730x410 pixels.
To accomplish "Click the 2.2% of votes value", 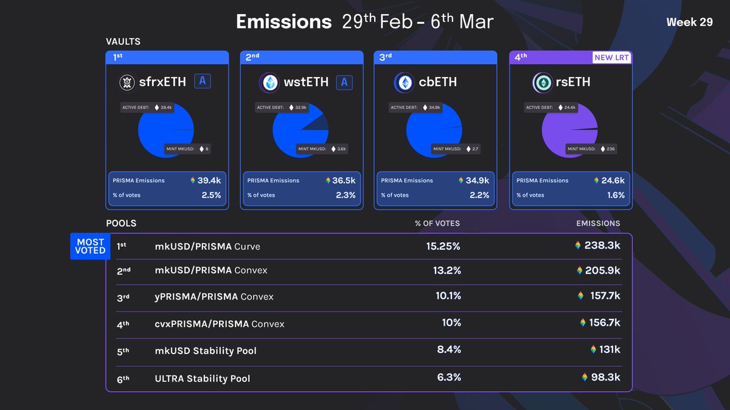I will (479, 195).
